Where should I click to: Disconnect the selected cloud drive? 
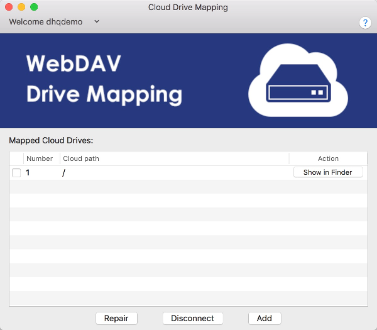coord(193,318)
